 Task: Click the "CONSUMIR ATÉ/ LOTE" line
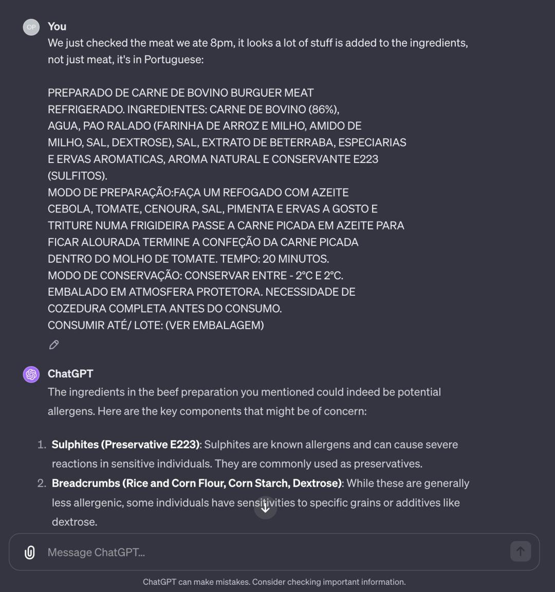pos(156,325)
